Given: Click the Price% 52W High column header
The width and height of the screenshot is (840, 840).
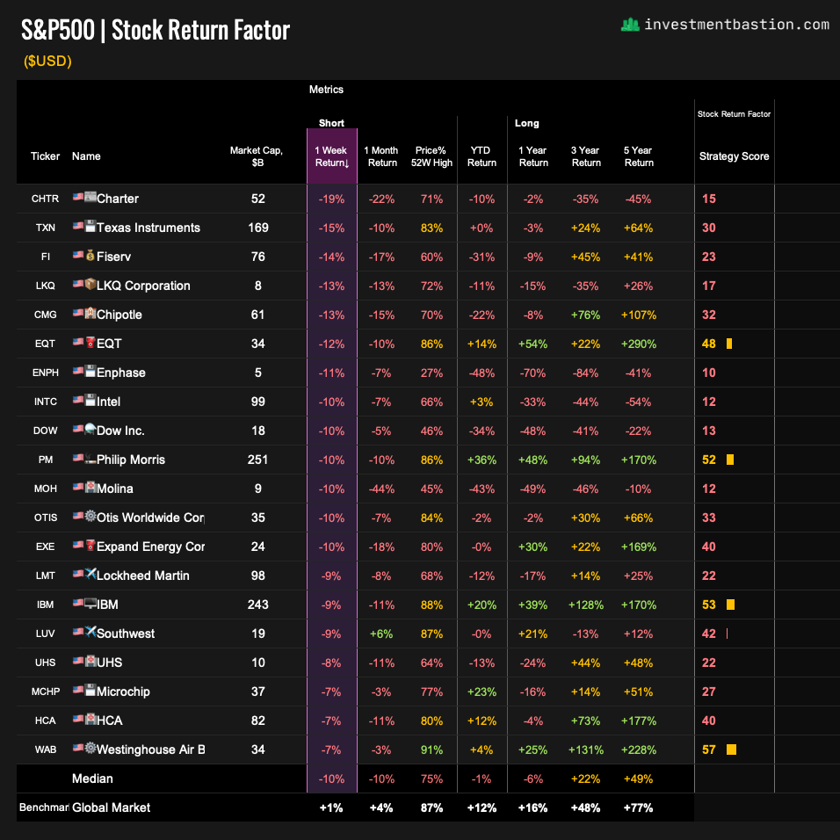Looking at the screenshot, I should coord(431,156).
